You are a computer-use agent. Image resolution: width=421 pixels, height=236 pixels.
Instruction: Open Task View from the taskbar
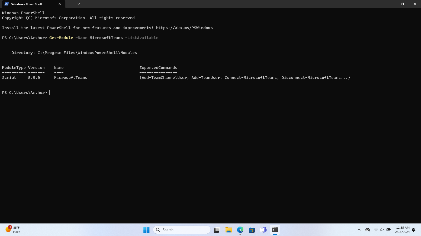pyautogui.click(x=217, y=230)
